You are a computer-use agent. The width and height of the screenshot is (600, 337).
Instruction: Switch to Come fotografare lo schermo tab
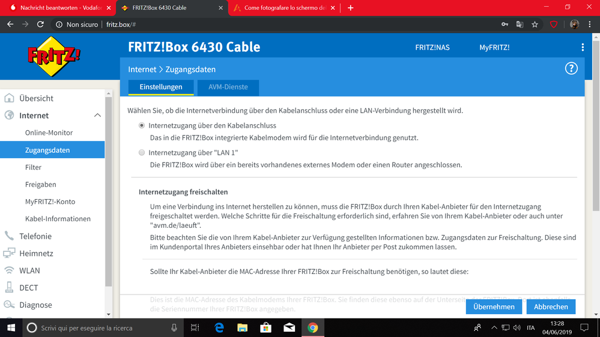285,8
